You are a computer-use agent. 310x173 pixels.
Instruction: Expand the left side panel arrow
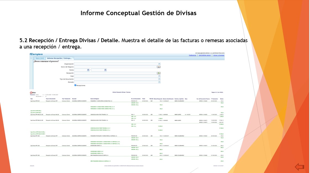pos(31,58)
